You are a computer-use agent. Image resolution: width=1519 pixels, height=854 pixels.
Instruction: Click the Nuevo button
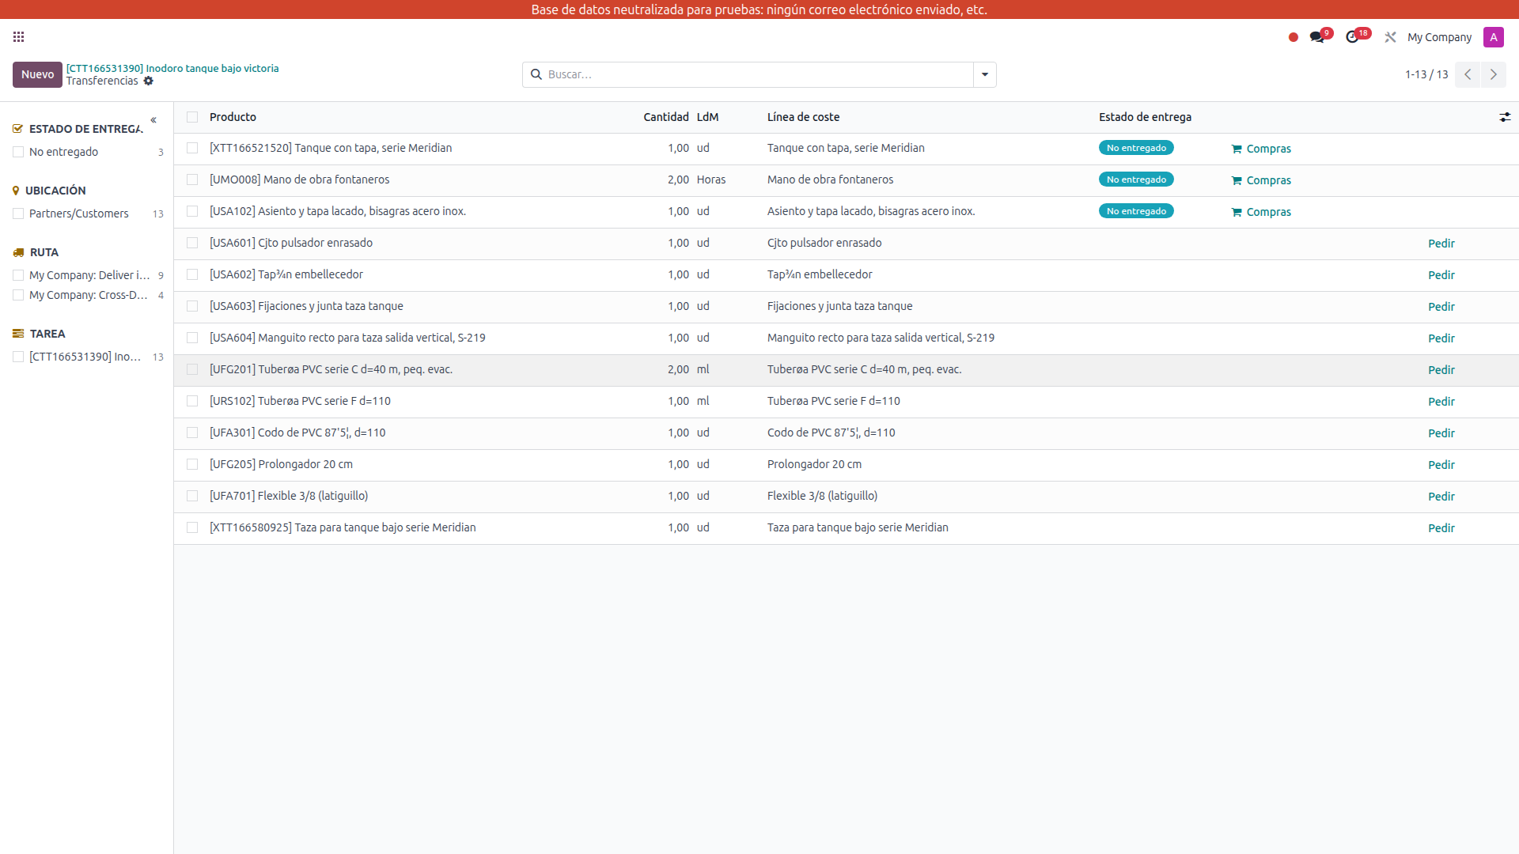point(37,74)
